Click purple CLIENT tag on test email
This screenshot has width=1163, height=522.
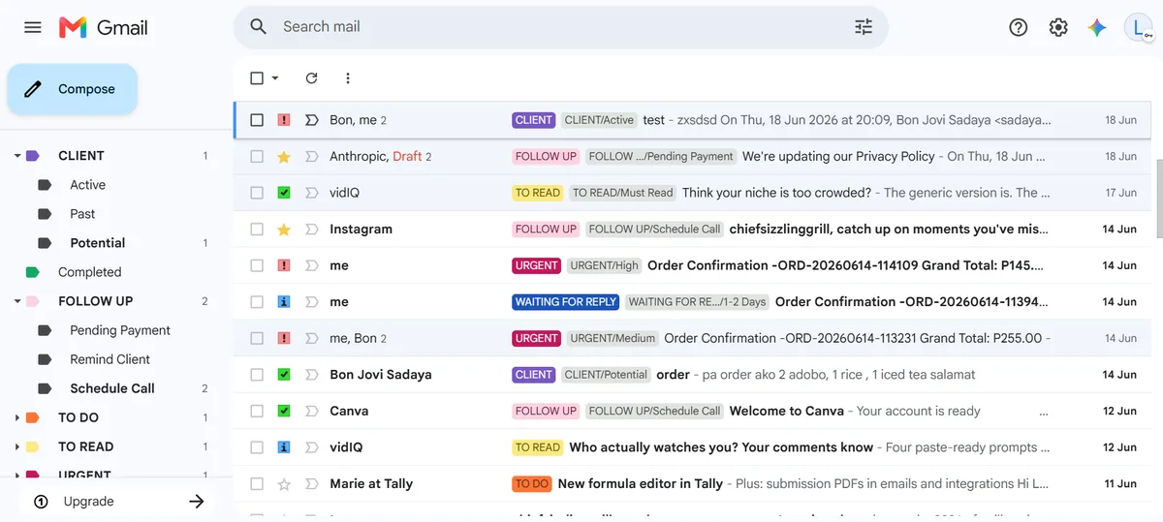coord(534,120)
